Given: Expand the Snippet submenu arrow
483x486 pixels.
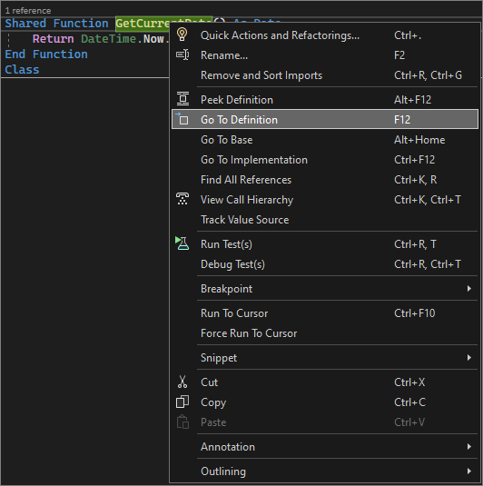Looking at the screenshot, I should (x=469, y=358).
